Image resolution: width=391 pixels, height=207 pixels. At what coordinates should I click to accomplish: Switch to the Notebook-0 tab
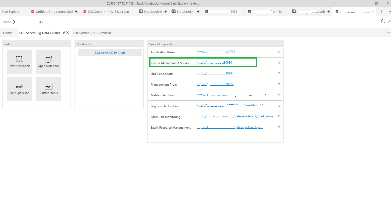pyautogui.click(x=152, y=12)
